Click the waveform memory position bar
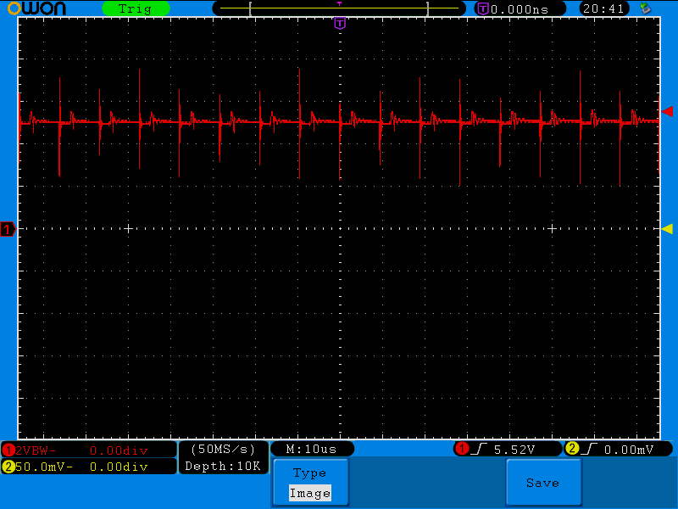The height and width of the screenshot is (509, 678). pyautogui.click(x=339, y=8)
